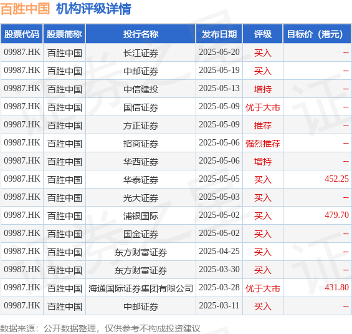
Task: Click the 强烈推荐 rating
Action: point(263,144)
